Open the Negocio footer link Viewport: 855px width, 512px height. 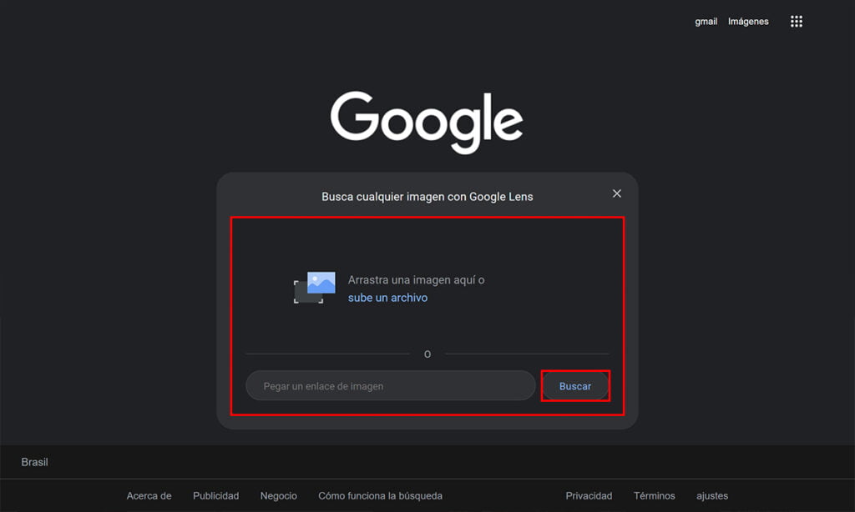tap(279, 495)
